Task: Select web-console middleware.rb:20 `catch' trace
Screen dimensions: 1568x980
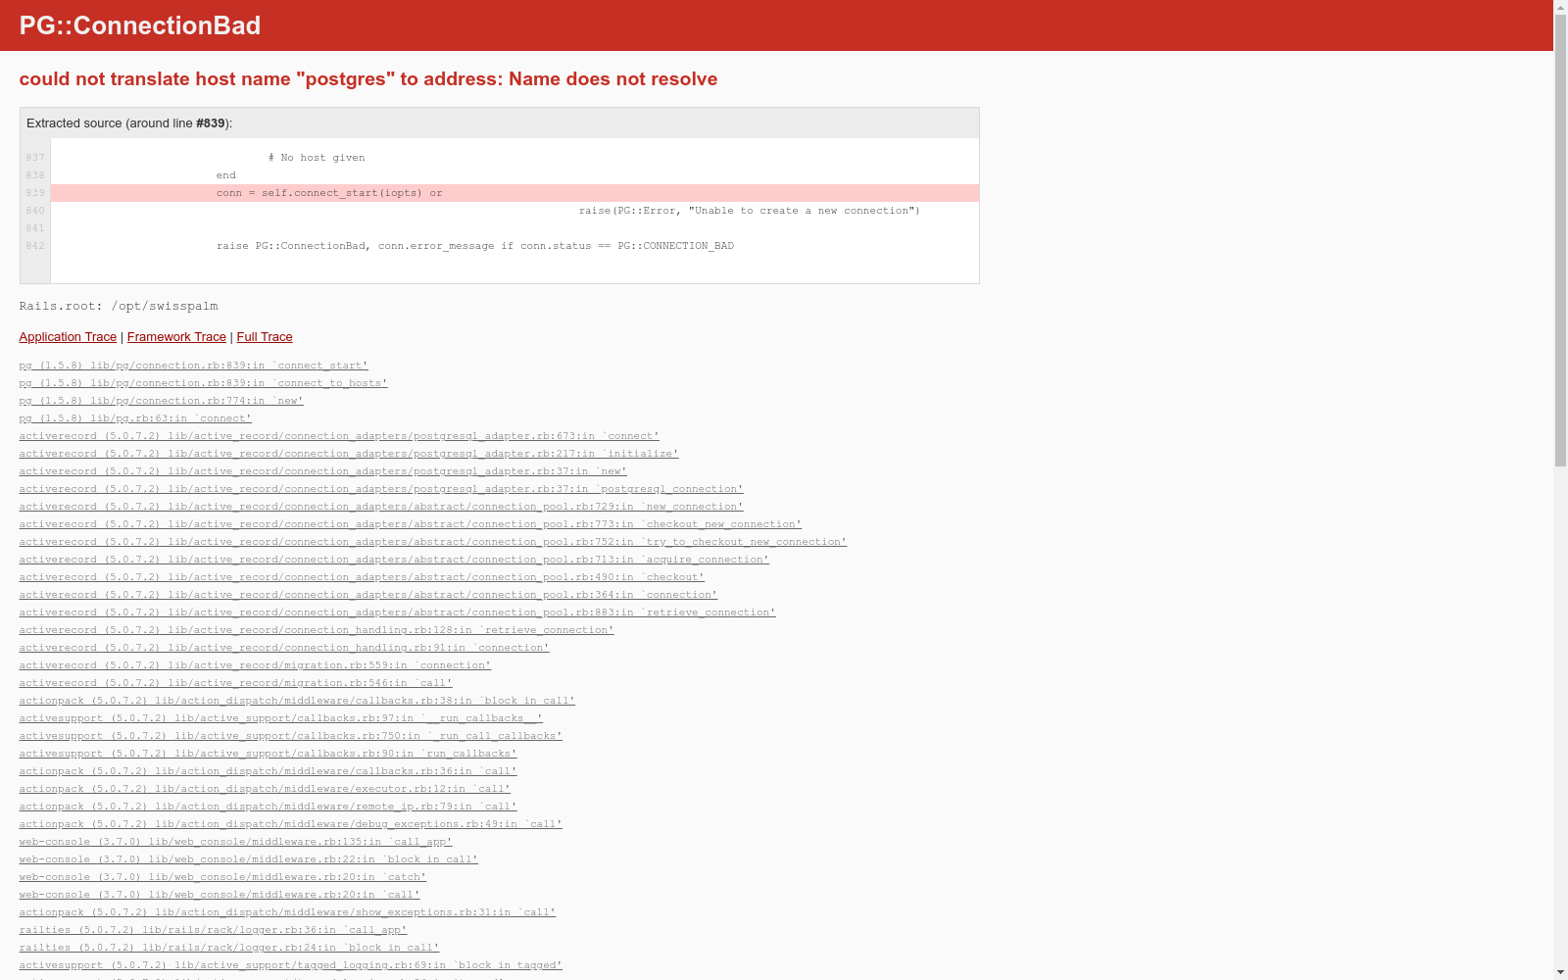Action: pos(222,877)
